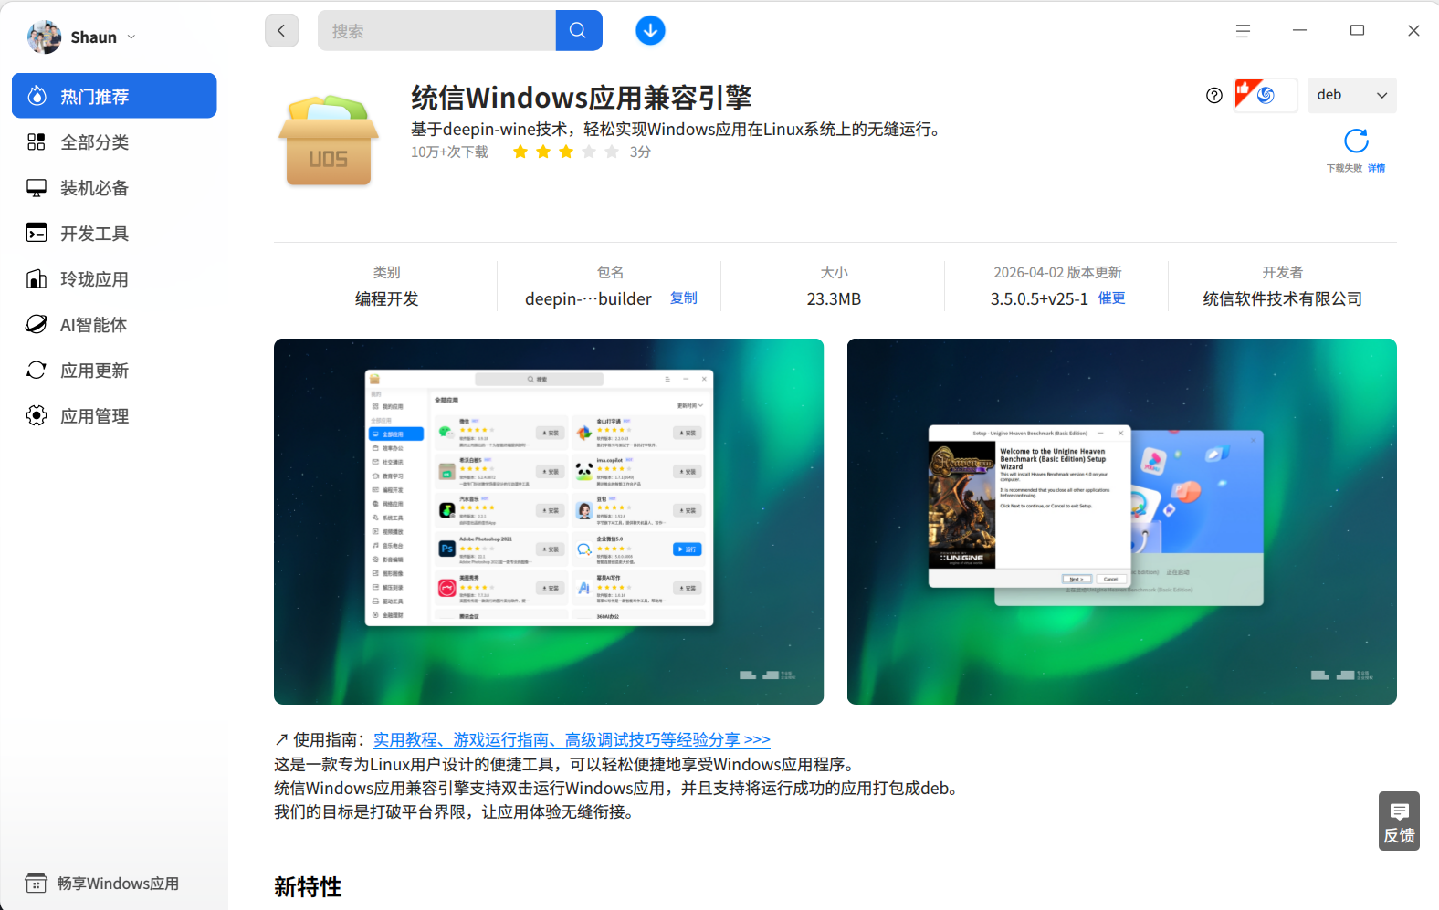Click the 大小 column label

coord(834,273)
